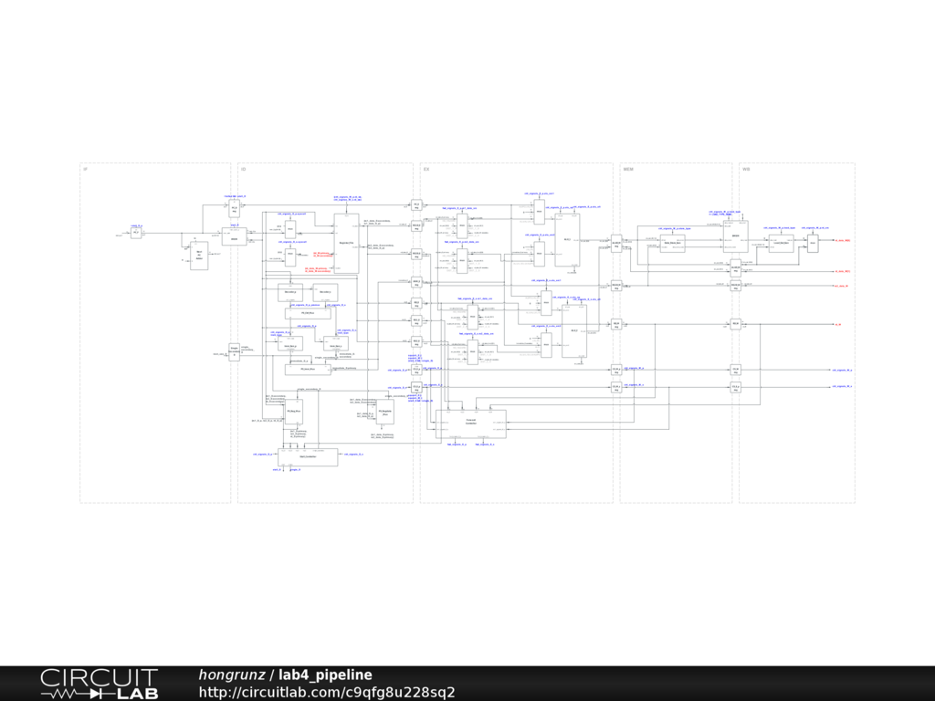Click the Forward Controller block
Screen dimensions: 935x701
[470, 423]
